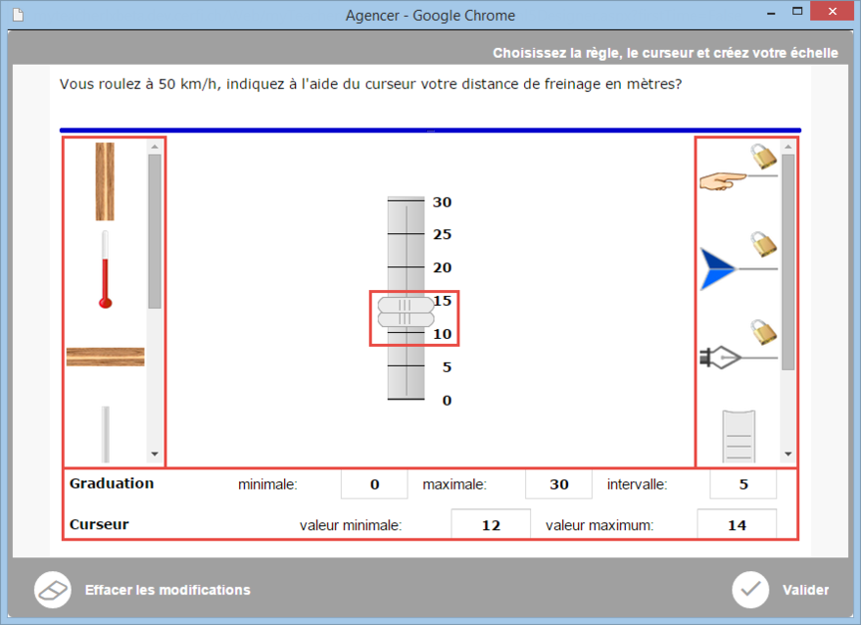Screen dimensions: 861x625
Task: Click the cursor valeur minimale field
Action: click(491, 525)
